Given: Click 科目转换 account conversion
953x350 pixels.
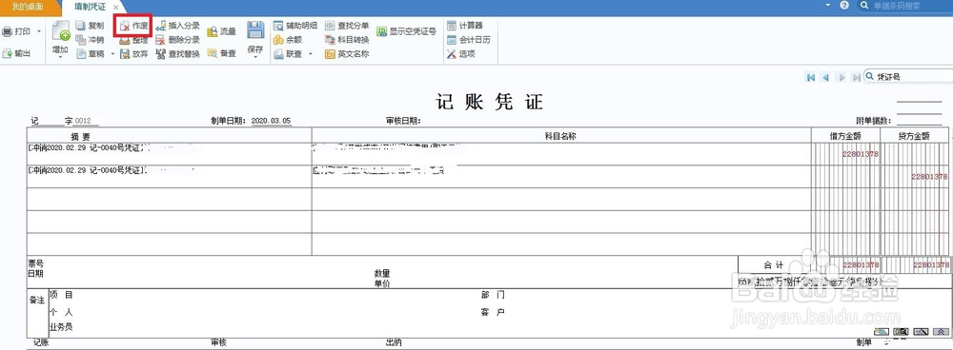Looking at the screenshot, I should (347, 40).
